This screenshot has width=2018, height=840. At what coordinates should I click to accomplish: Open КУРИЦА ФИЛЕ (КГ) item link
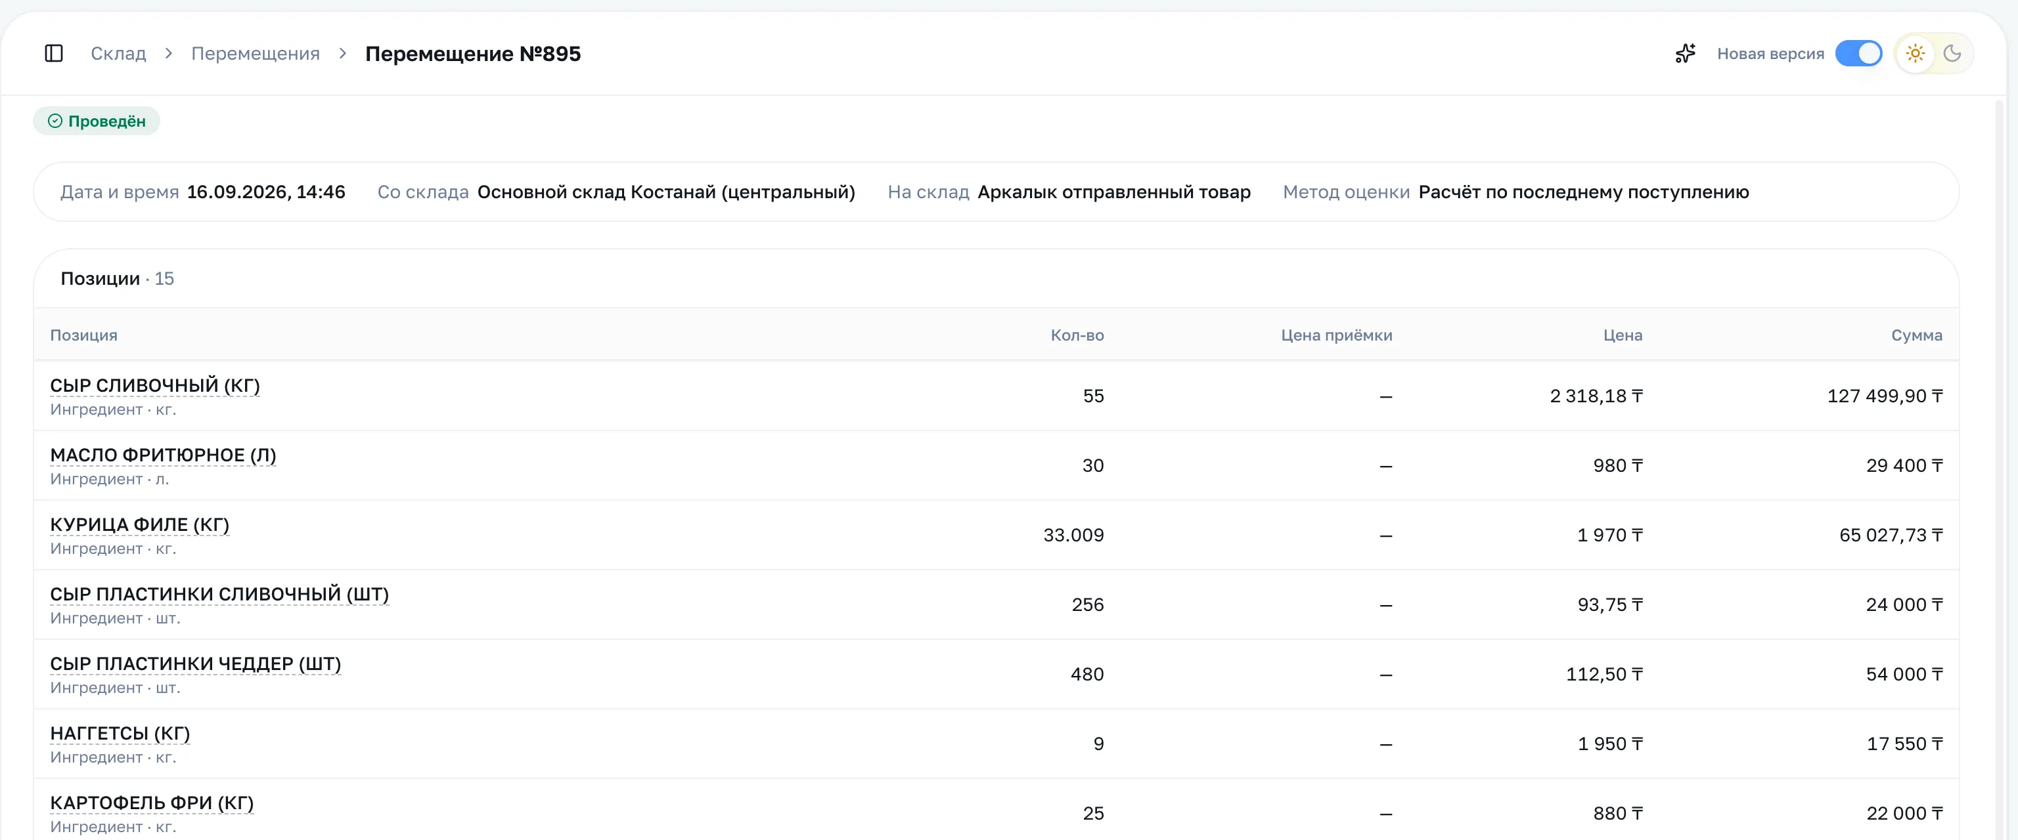pos(139,524)
